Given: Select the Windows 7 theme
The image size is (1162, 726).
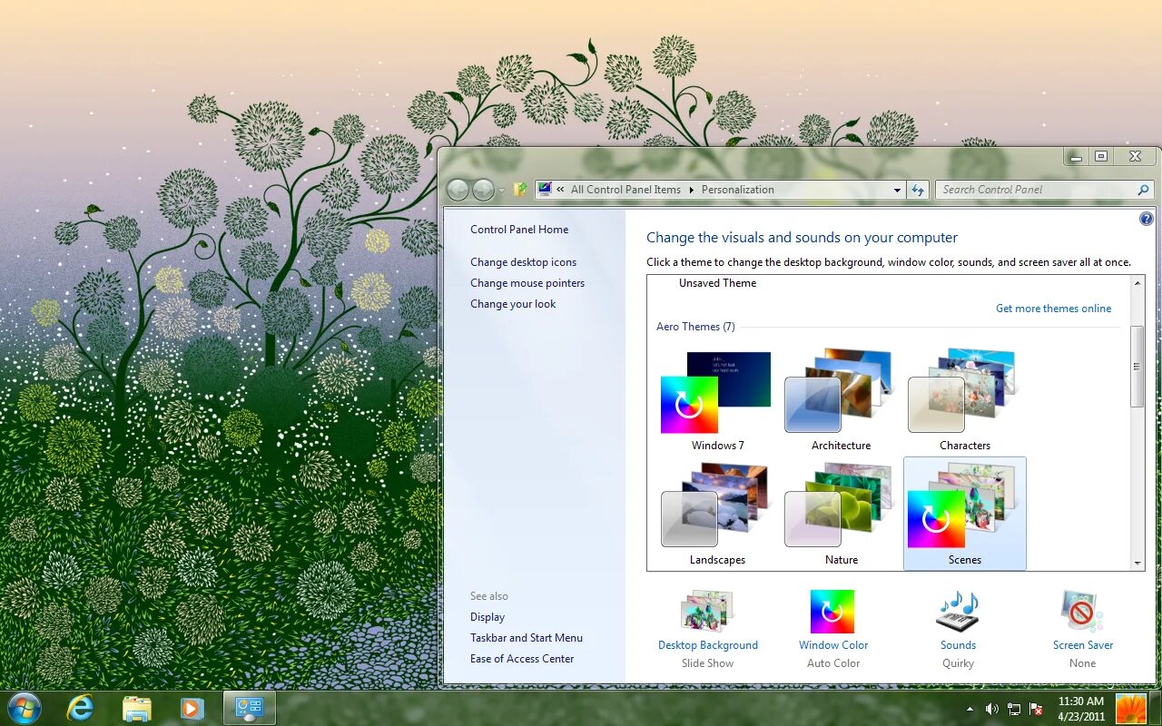Looking at the screenshot, I should click(717, 399).
